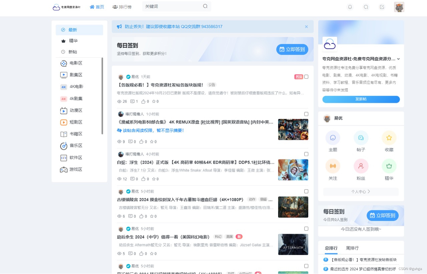This screenshot has height=274, width=427.
Task: Switch to 周排行 tab
Action: click(352, 248)
